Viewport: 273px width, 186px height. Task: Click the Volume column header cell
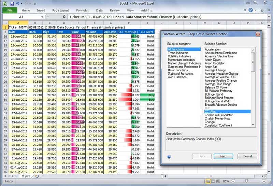tap(95, 32)
